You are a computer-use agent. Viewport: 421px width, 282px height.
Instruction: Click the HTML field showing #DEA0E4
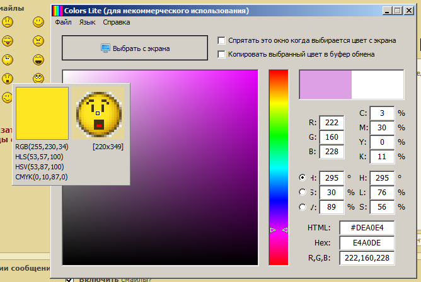(366, 227)
